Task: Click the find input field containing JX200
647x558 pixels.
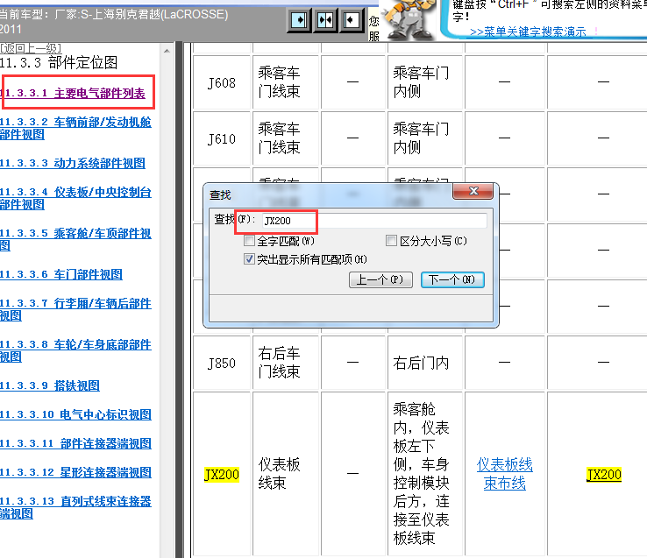Action: pos(374,221)
